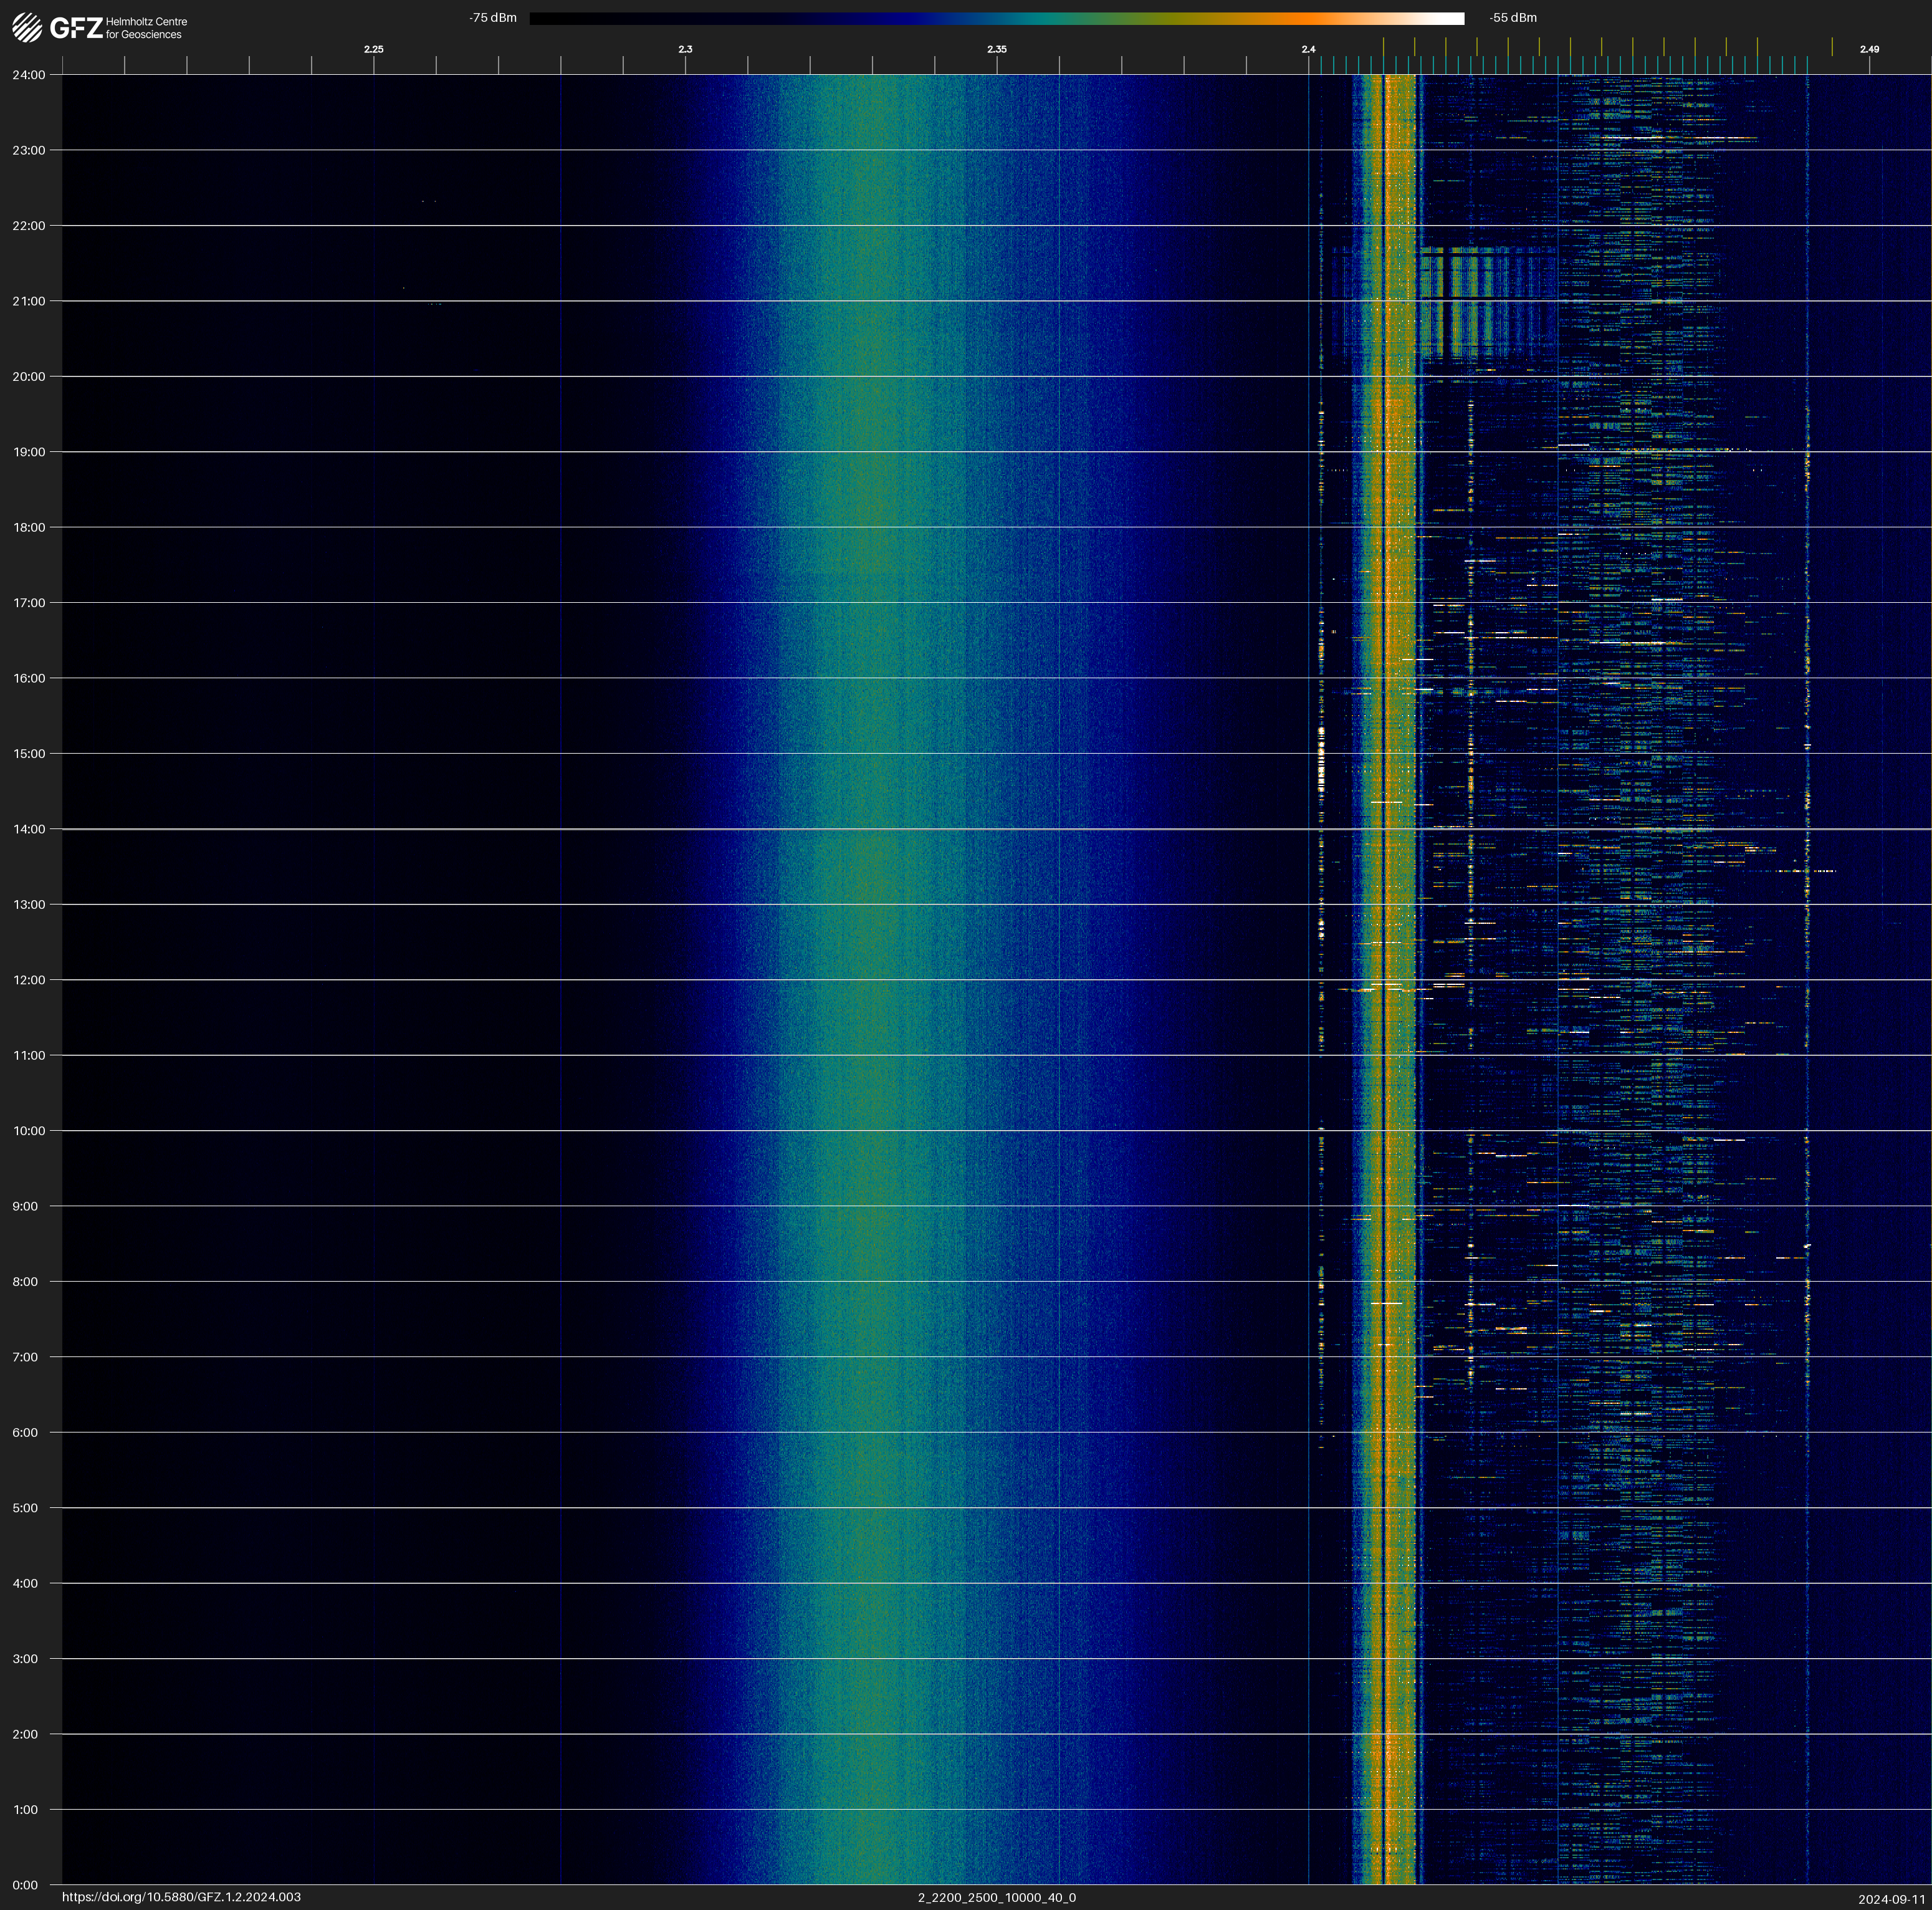Click the Helmholtz Centre for Geosciences text
This screenshot has height=1910, width=1932.
[146, 28]
